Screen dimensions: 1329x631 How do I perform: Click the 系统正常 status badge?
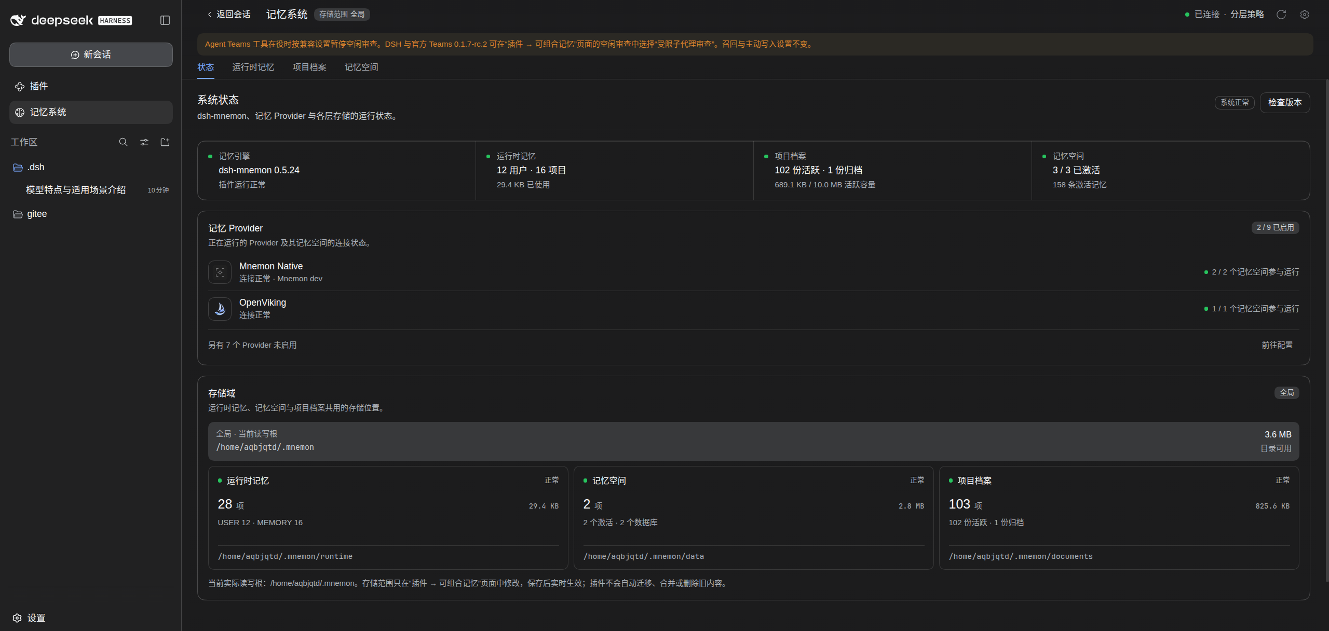tap(1235, 103)
